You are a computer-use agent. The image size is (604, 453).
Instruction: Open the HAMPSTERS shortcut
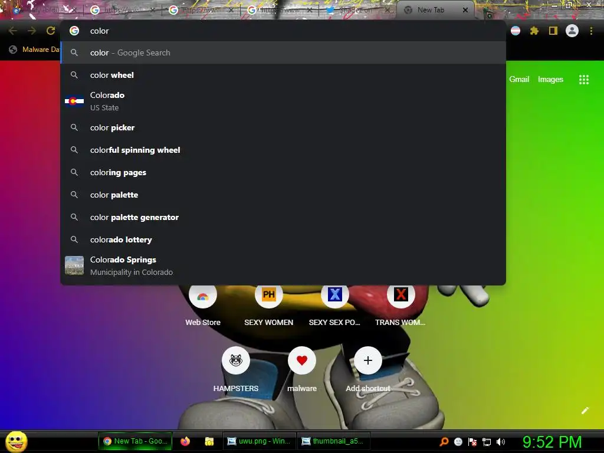(x=236, y=370)
